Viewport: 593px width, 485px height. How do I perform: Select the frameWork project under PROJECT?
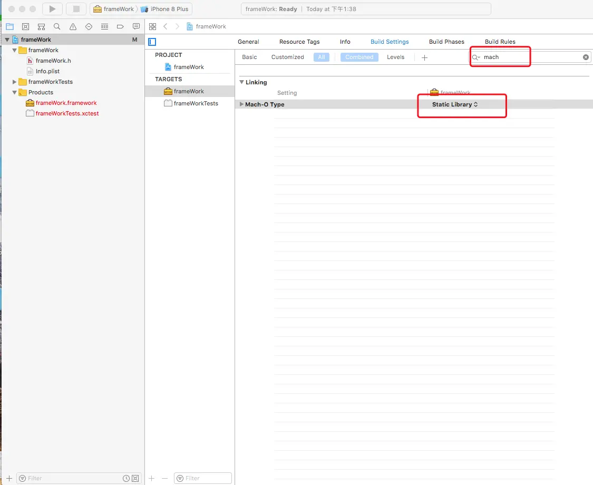coord(184,67)
